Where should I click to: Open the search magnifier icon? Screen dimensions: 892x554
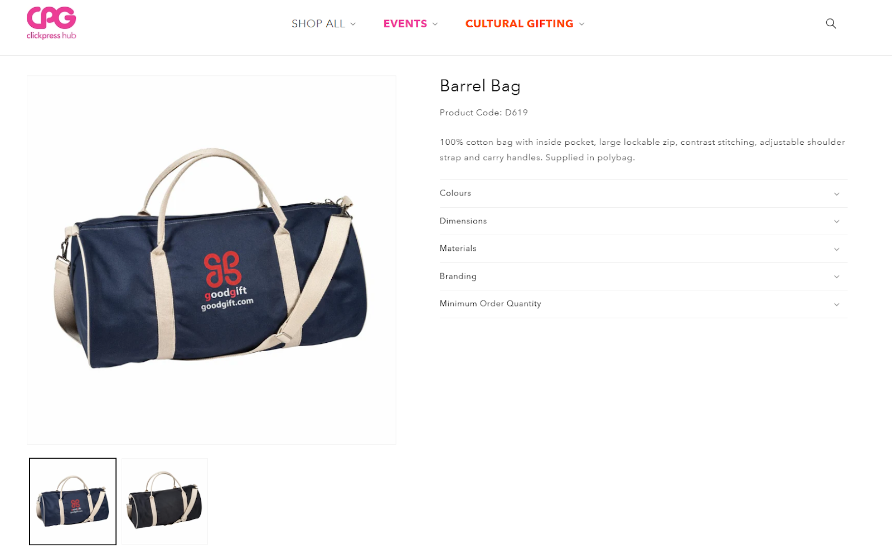[831, 23]
